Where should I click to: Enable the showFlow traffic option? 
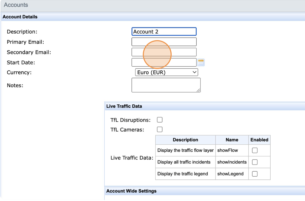255,150
